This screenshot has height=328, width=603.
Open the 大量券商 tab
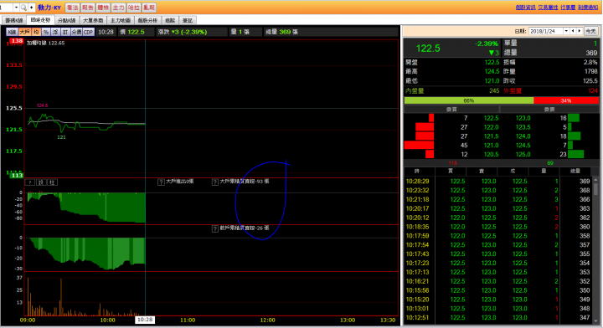pos(93,20)
